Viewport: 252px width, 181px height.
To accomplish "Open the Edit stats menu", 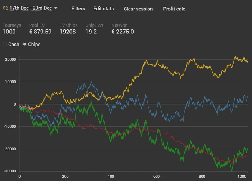I will (x=103, y=9).
